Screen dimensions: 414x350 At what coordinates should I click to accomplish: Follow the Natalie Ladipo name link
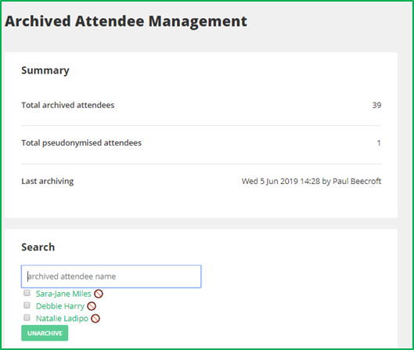point(62,319)
